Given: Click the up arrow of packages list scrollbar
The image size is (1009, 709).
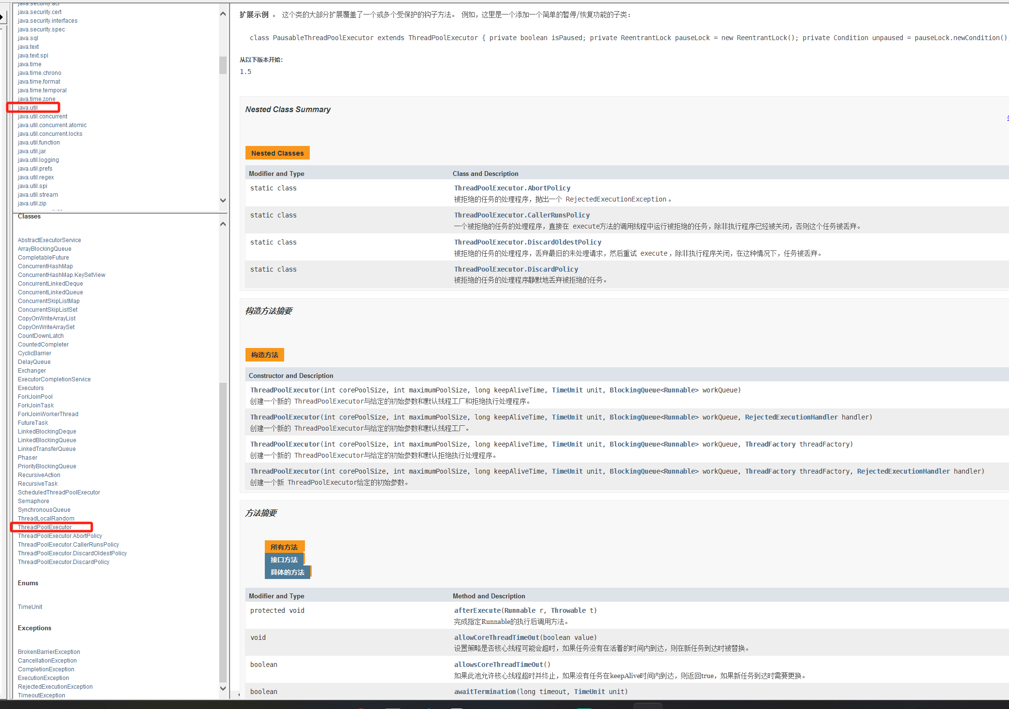Looking at the screenshot, I should click(x=223, y=14).
